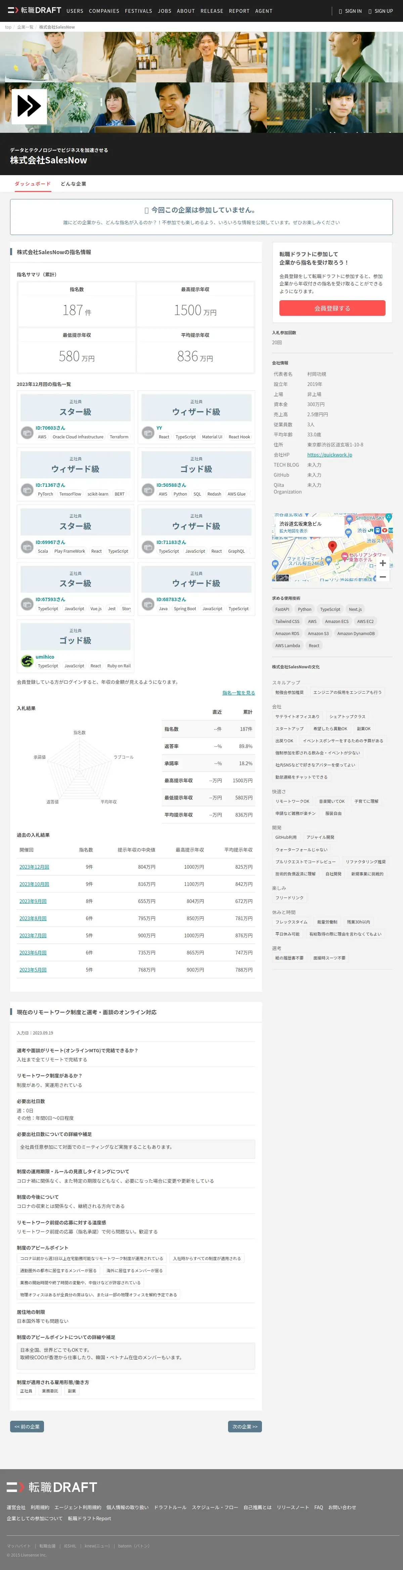Click avatar icon next to ID:71183さん
403x1570 pixels.
pos(148,547)
